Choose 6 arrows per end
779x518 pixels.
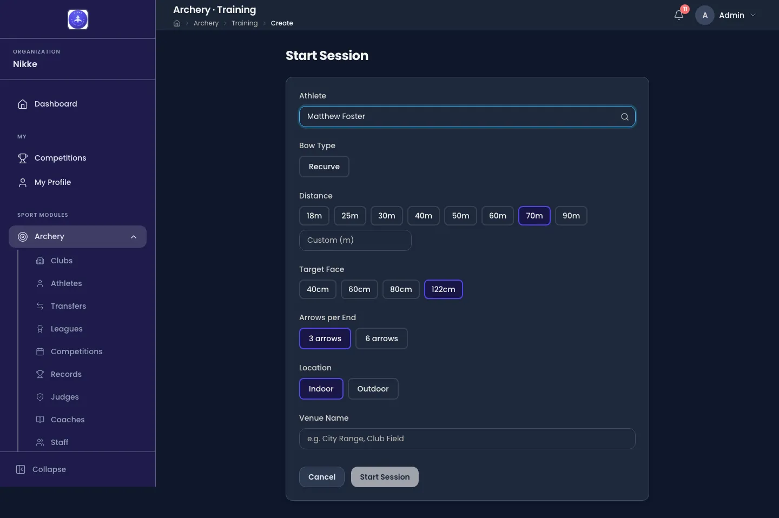click(381, 338)
